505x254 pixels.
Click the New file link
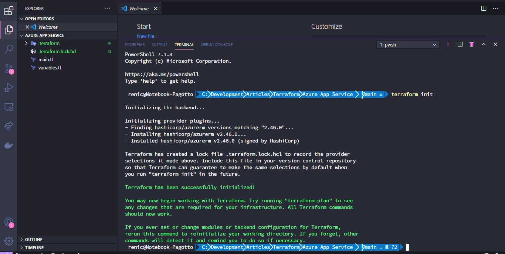point(146,36)
